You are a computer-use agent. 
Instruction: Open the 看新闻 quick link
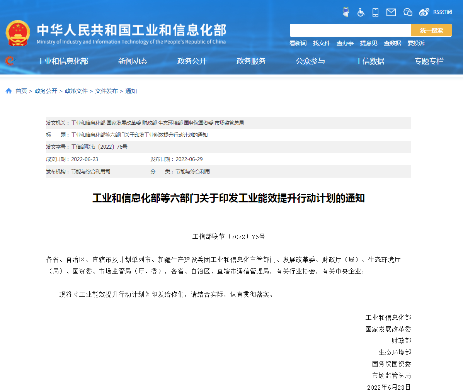(x=298, y=43)
